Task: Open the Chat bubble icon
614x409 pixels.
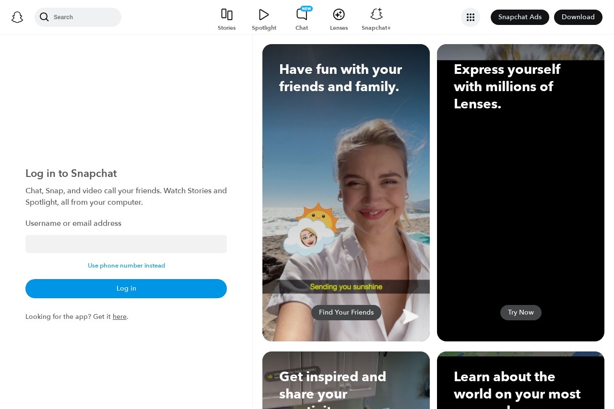Action: point(302,14)
